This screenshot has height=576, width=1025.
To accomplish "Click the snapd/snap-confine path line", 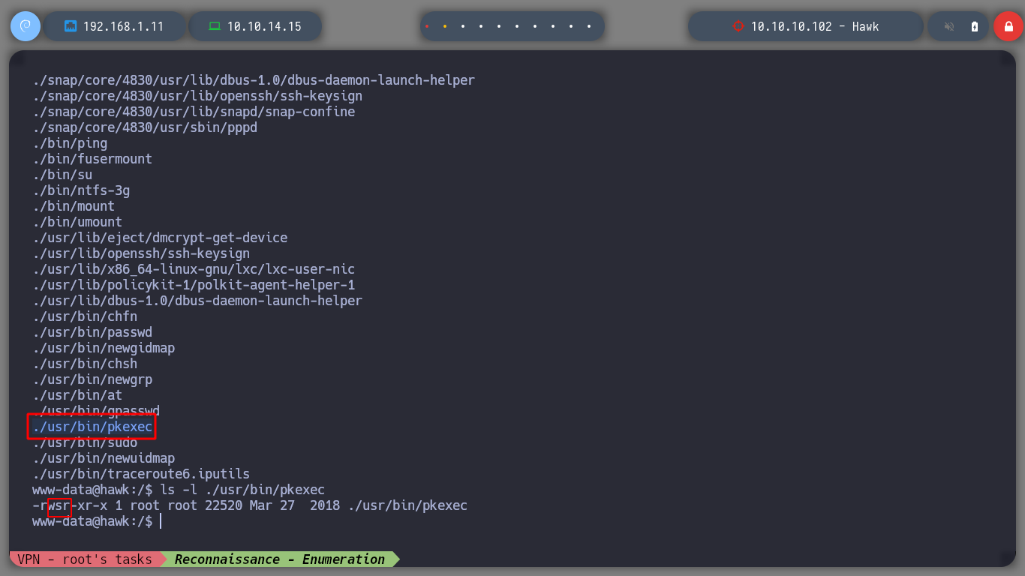I will (x=194, y=112).
